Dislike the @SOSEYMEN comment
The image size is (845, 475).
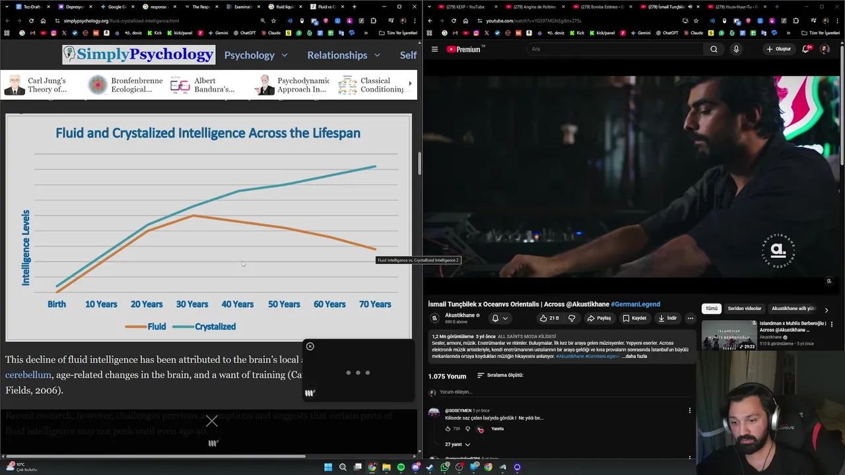click(x=468, y=429)
